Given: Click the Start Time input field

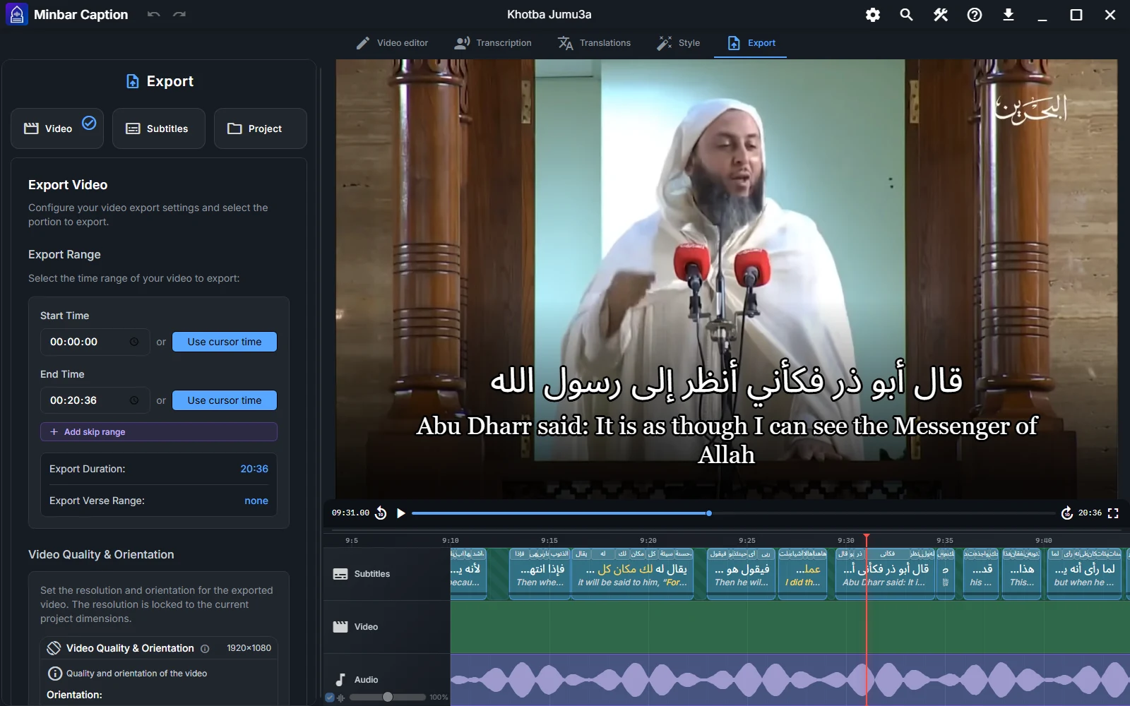Looking at the screenshot, I should [95, 342].
